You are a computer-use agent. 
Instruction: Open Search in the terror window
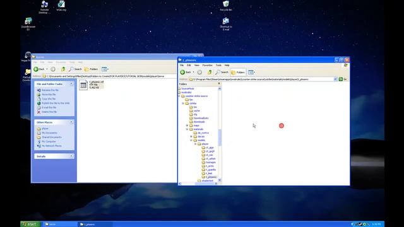[x=76, y=69]
